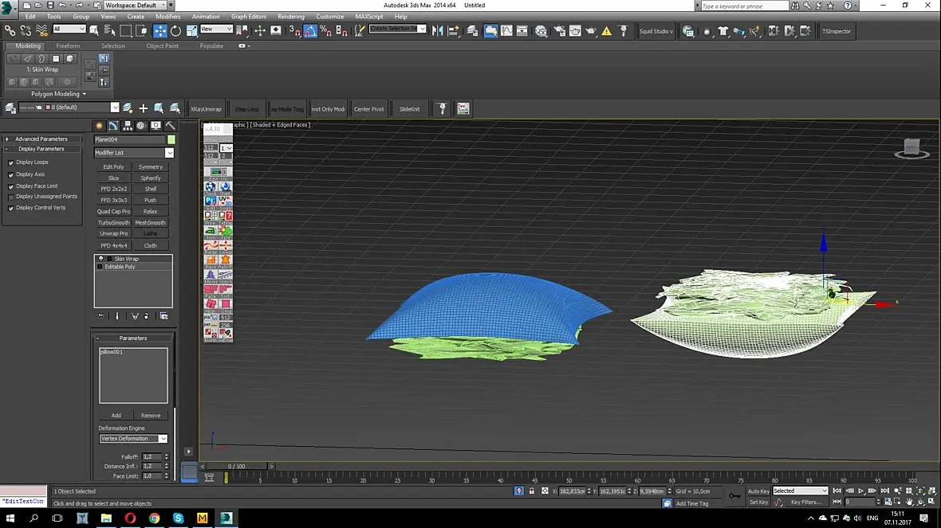Open the Modifiers menu
Screen dimensions: 941x528
point(167,16)
